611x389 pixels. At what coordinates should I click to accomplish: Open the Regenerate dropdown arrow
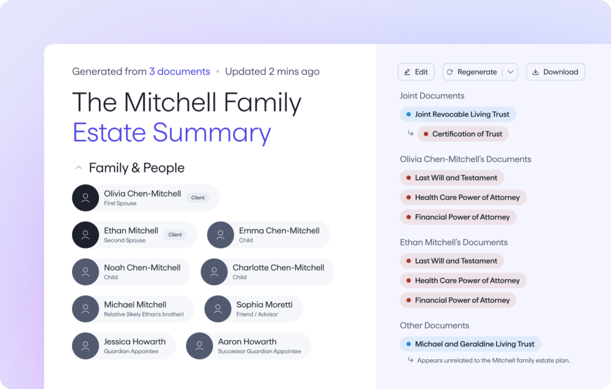click(x=510, y=72)
